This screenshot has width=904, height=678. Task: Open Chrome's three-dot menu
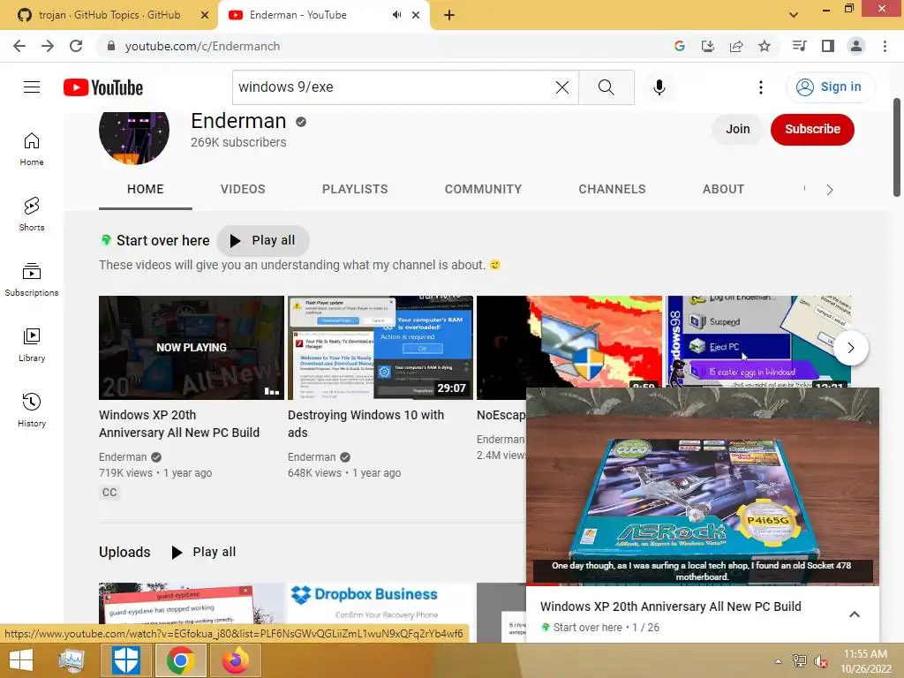click(x=885, y=46)
